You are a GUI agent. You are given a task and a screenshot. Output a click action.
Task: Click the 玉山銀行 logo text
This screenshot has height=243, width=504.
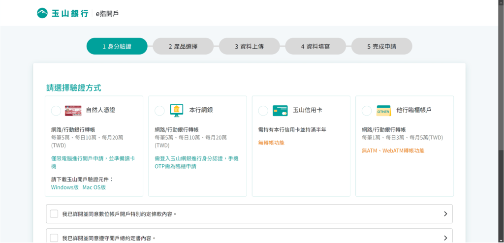(x=70, y=13)
